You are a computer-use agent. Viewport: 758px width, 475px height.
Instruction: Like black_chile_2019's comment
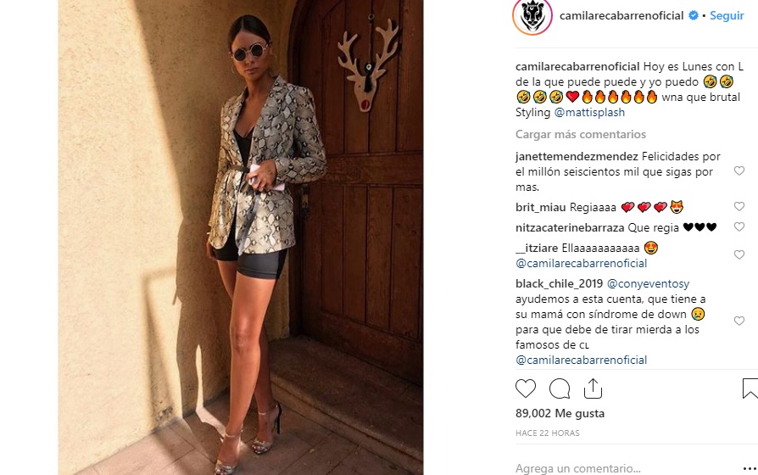[x=739, y=321]
